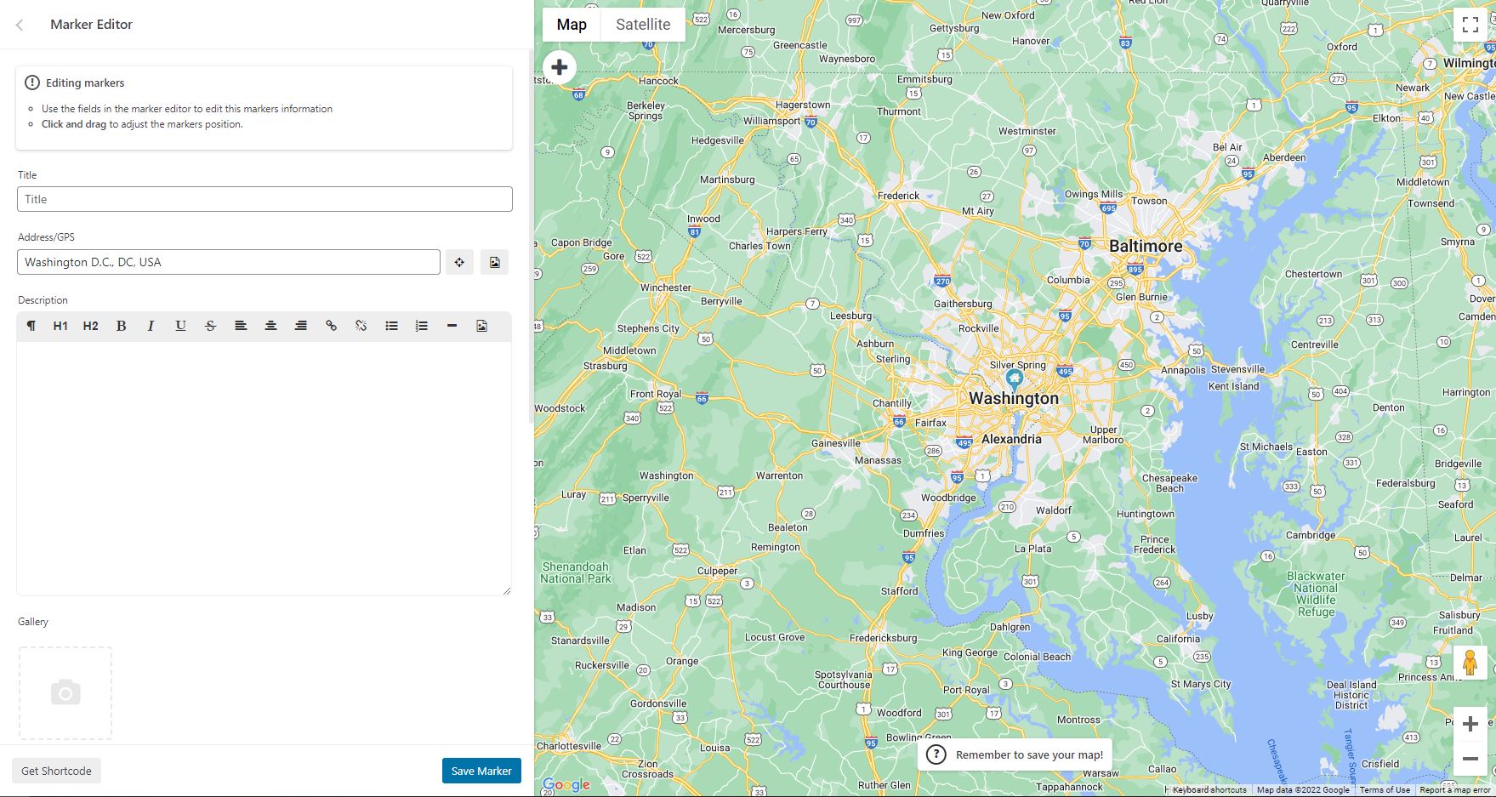Click the Street View pegman icon
1496x797 pixels.
click(x=1470, y=663)
